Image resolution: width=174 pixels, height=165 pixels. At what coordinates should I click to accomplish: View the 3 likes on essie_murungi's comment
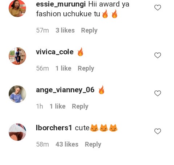click(x=65, y=30)
